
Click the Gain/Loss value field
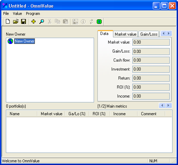pyautogui.click(x=151, y=52)
